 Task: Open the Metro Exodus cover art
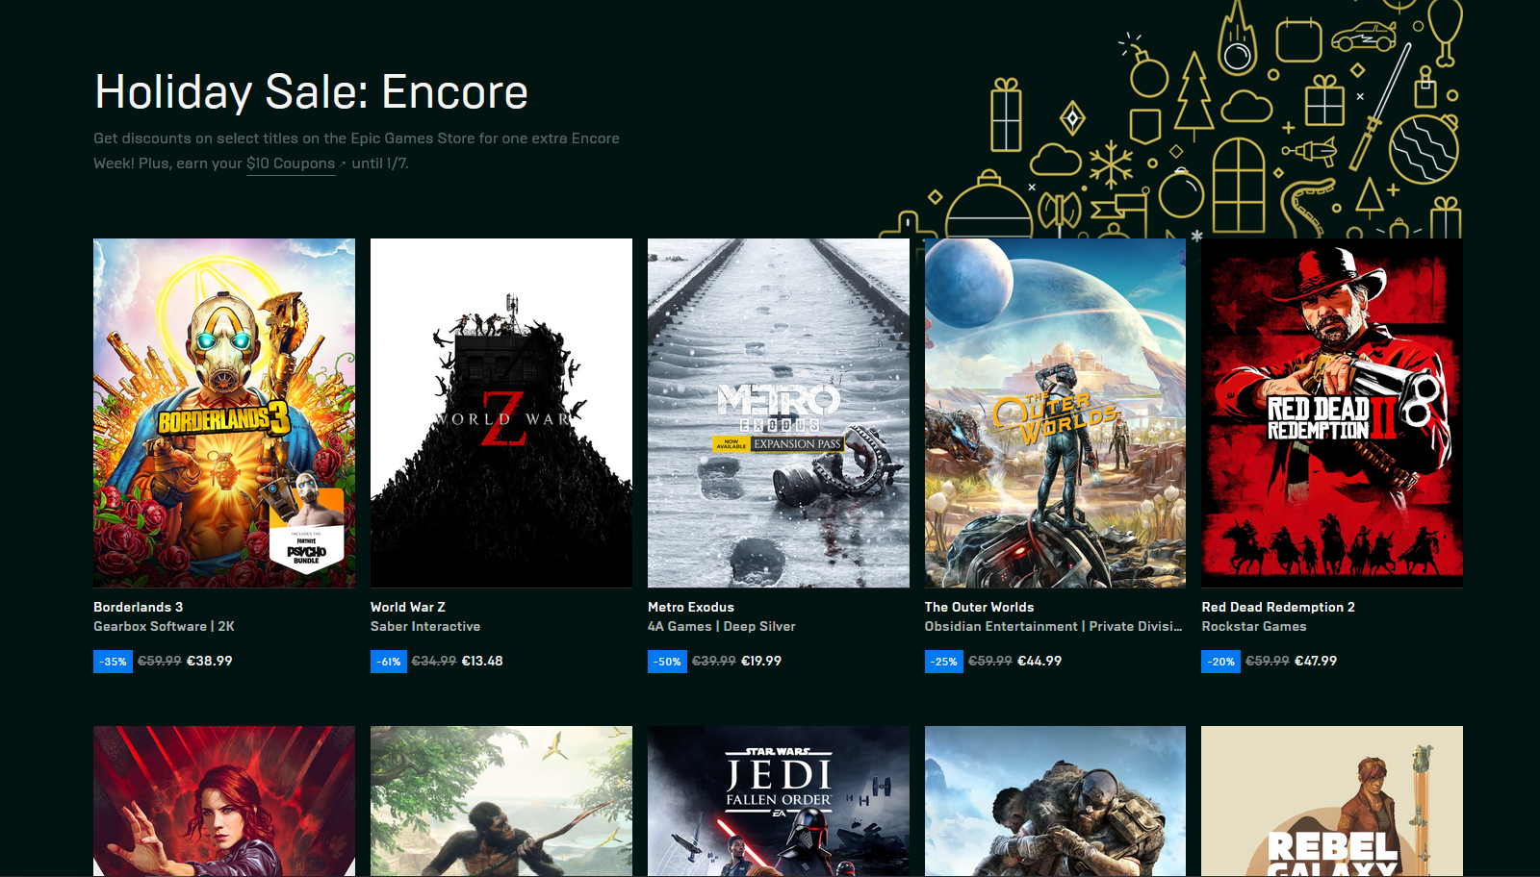pos(779,413)
